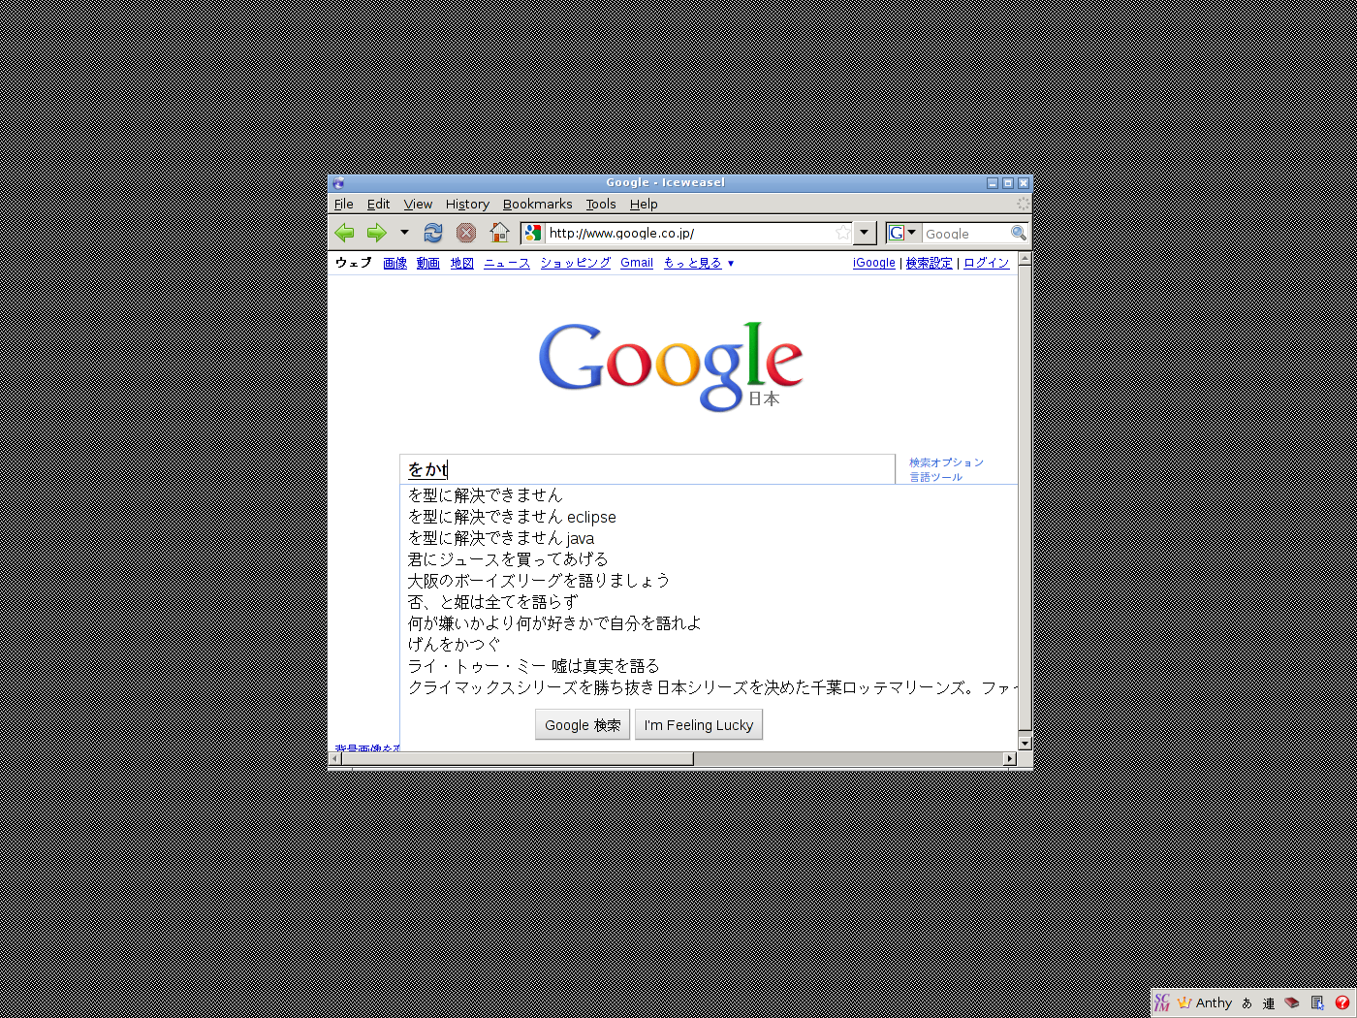Open the 動画 (Videos) link

click(428, 263)
